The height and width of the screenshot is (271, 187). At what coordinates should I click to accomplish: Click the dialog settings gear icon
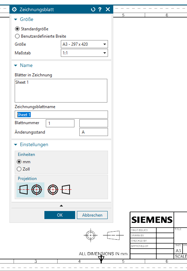point(14,9)
